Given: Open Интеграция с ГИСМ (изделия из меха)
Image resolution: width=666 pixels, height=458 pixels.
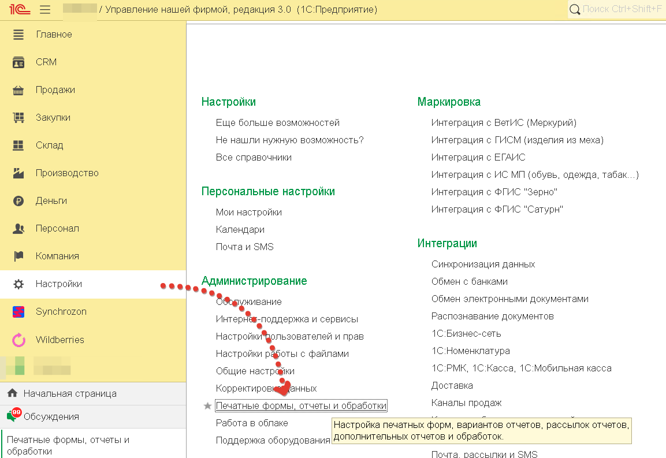Looking at the screenshot, I should point(518,140).
